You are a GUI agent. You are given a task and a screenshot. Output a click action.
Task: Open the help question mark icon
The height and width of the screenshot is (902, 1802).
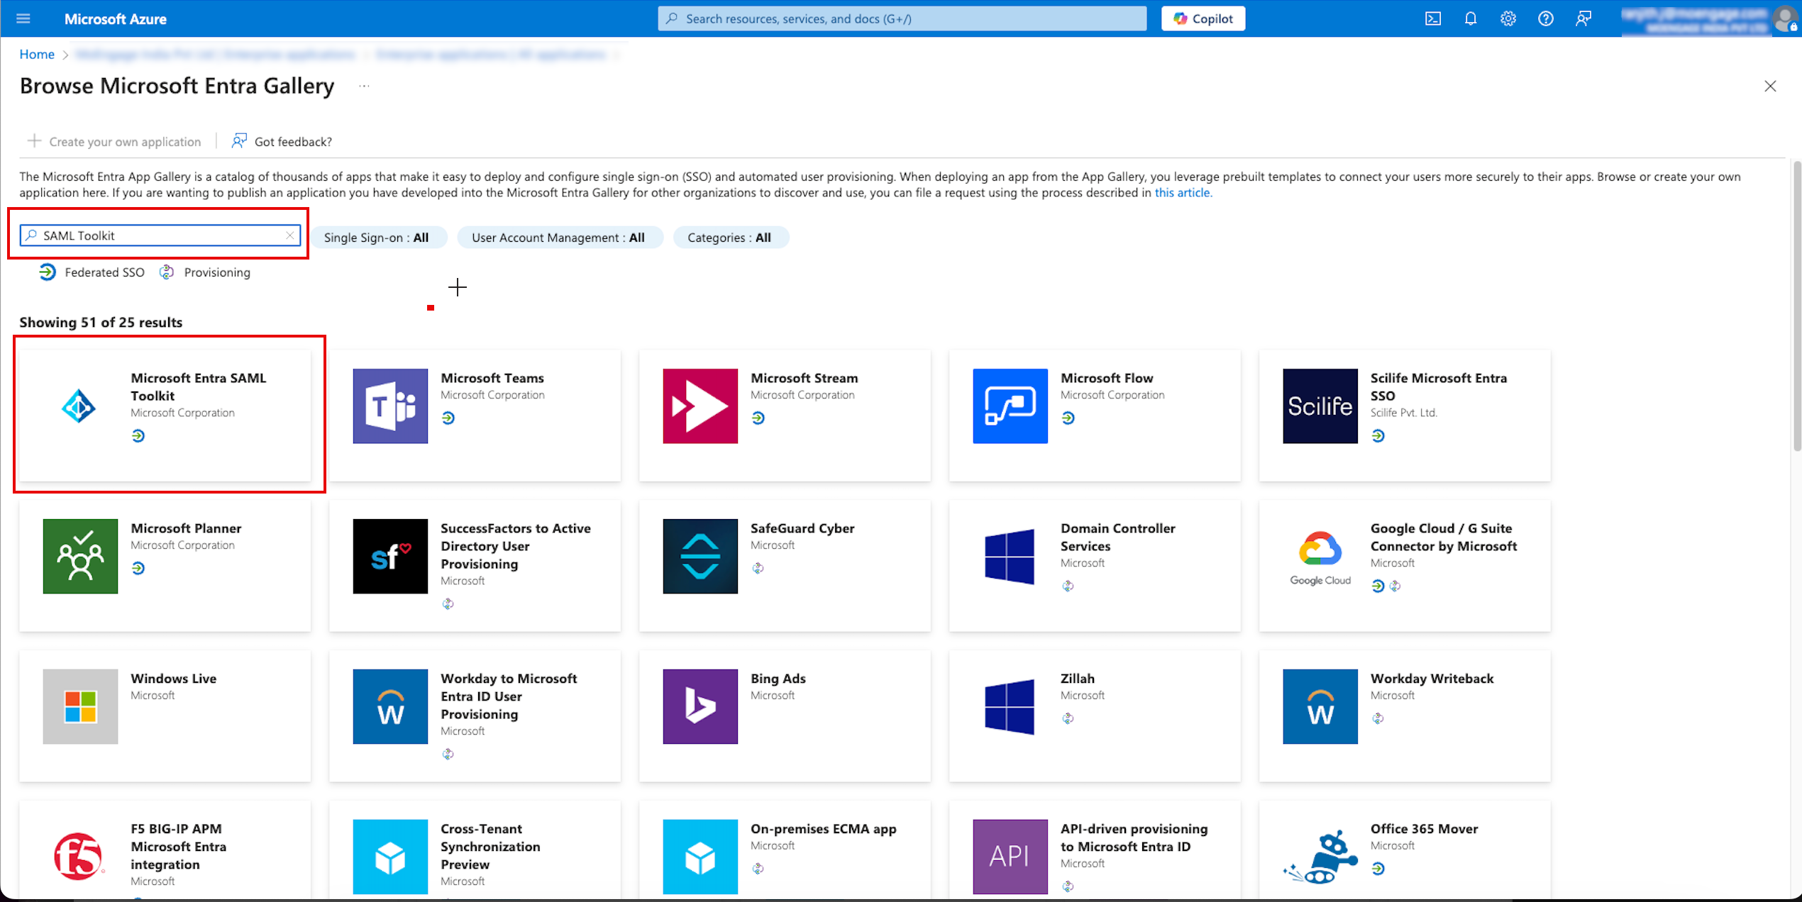tap(1546, 18)
